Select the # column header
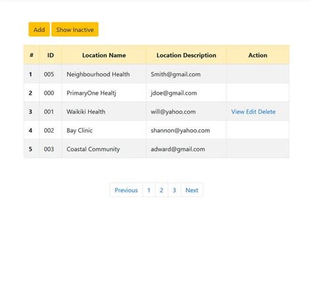Screen dimensions: 312x288 [32, 55]
